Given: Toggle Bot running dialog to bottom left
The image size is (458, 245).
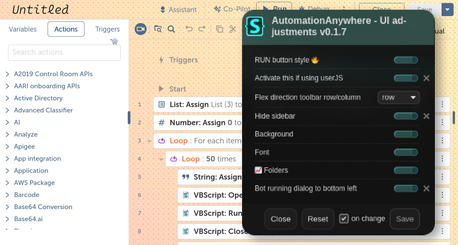Looking at the screenshot, I should click(x=406, y=189).
